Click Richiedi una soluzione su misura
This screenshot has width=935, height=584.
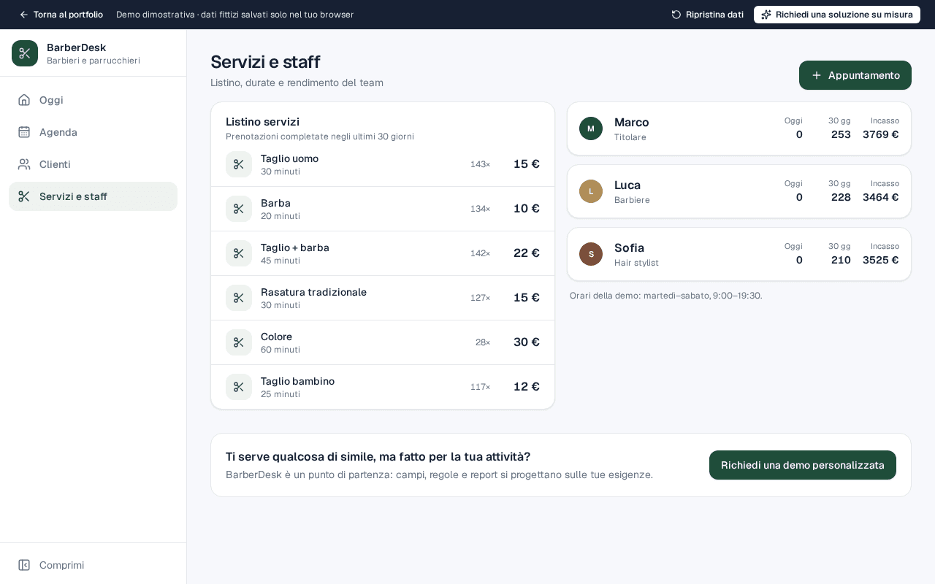point(837,15)
